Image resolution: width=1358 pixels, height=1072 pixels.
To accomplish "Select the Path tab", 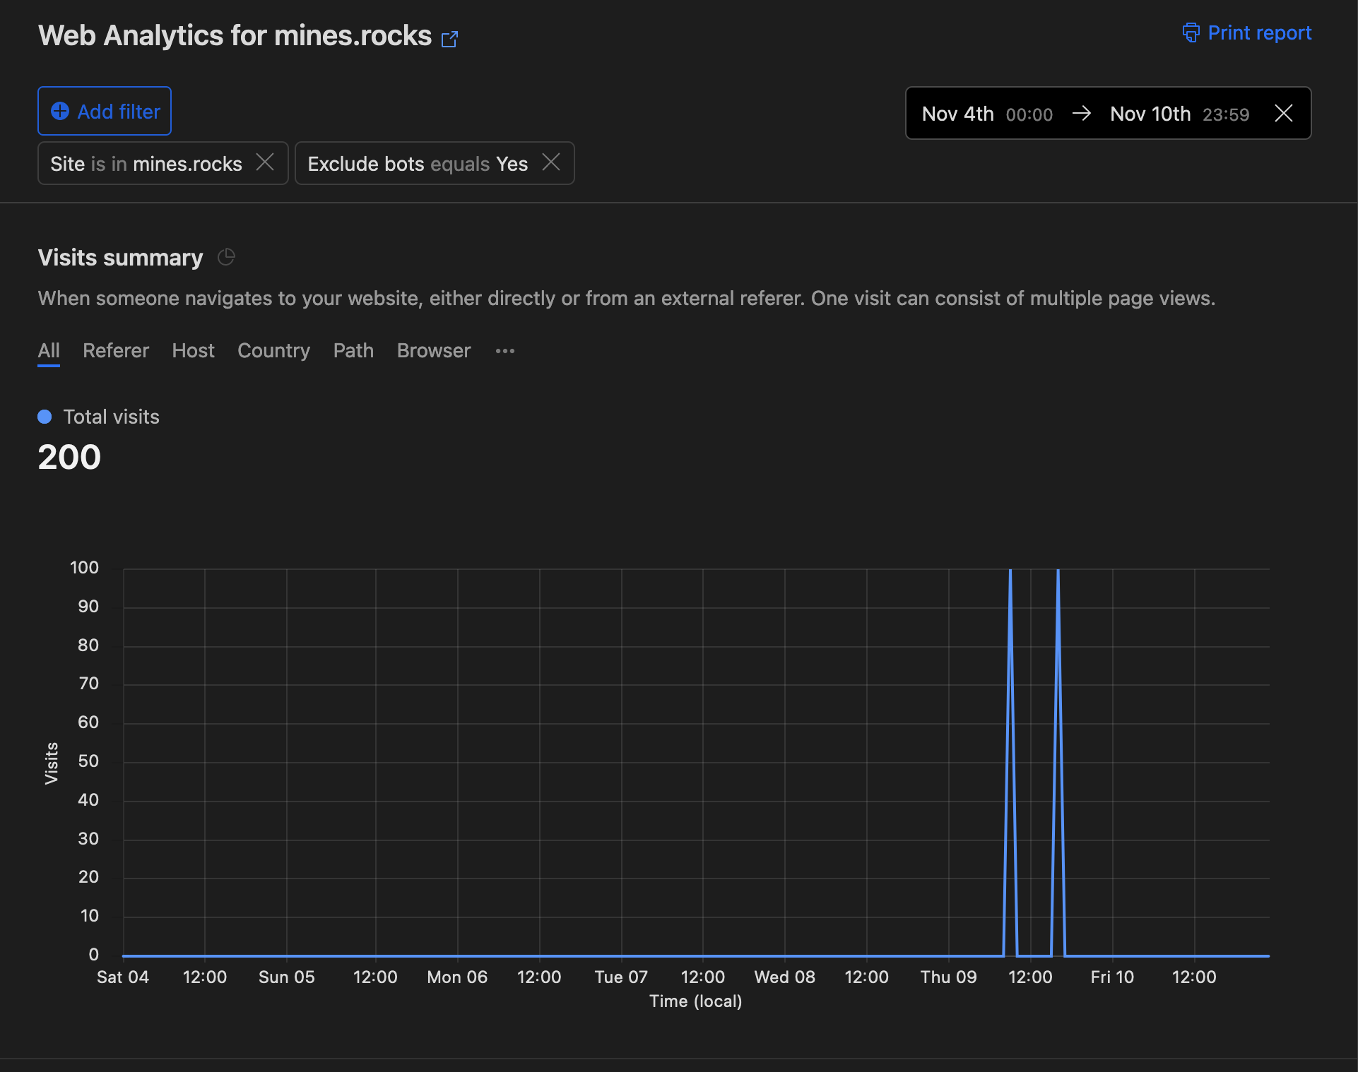I will [x=353, y=351].
